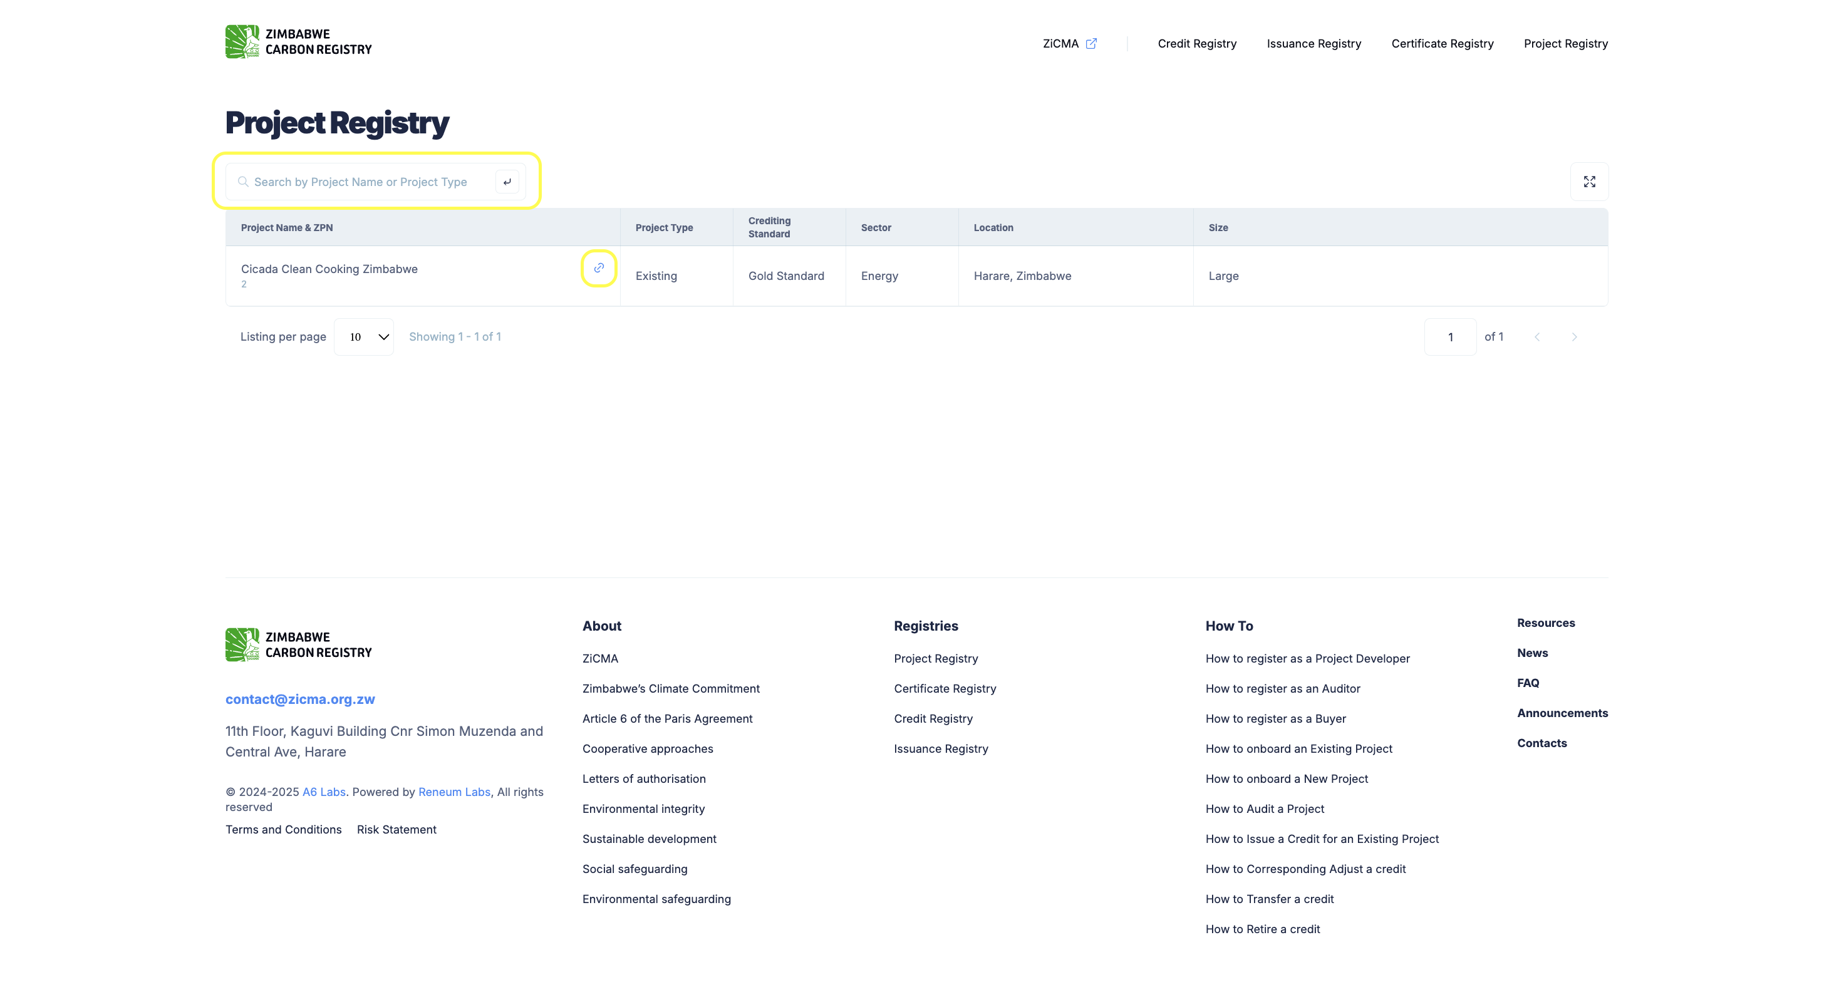Open Terms and Conditions
The image size is (1834, 992).
pos(283,830)
